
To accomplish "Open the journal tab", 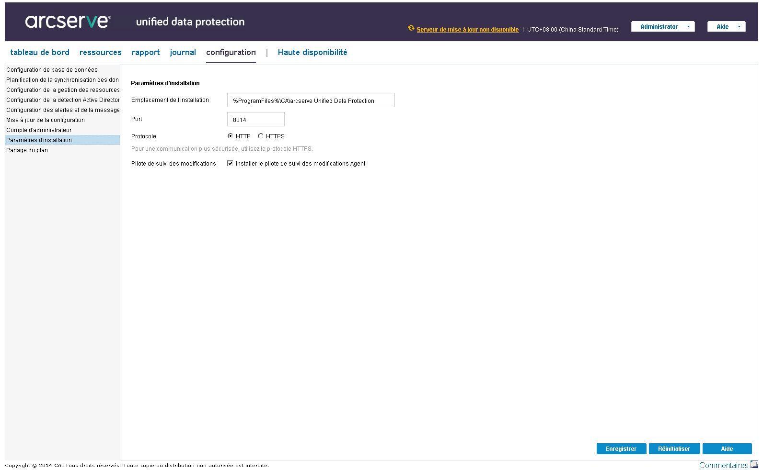I will (x=183, y=53).
